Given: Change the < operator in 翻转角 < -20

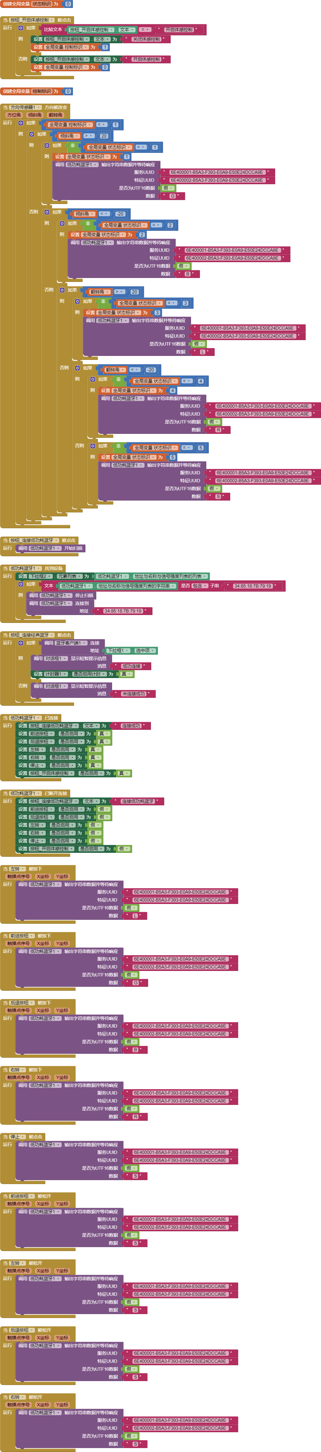Looking at the screenshot, I should 135,370.
